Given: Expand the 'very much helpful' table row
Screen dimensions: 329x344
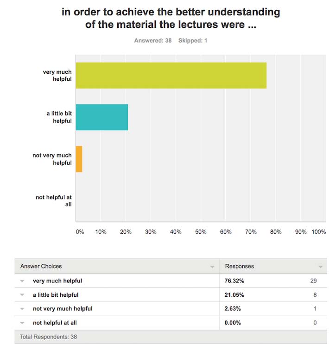Looking at the screenshot, I should point(22,281).
